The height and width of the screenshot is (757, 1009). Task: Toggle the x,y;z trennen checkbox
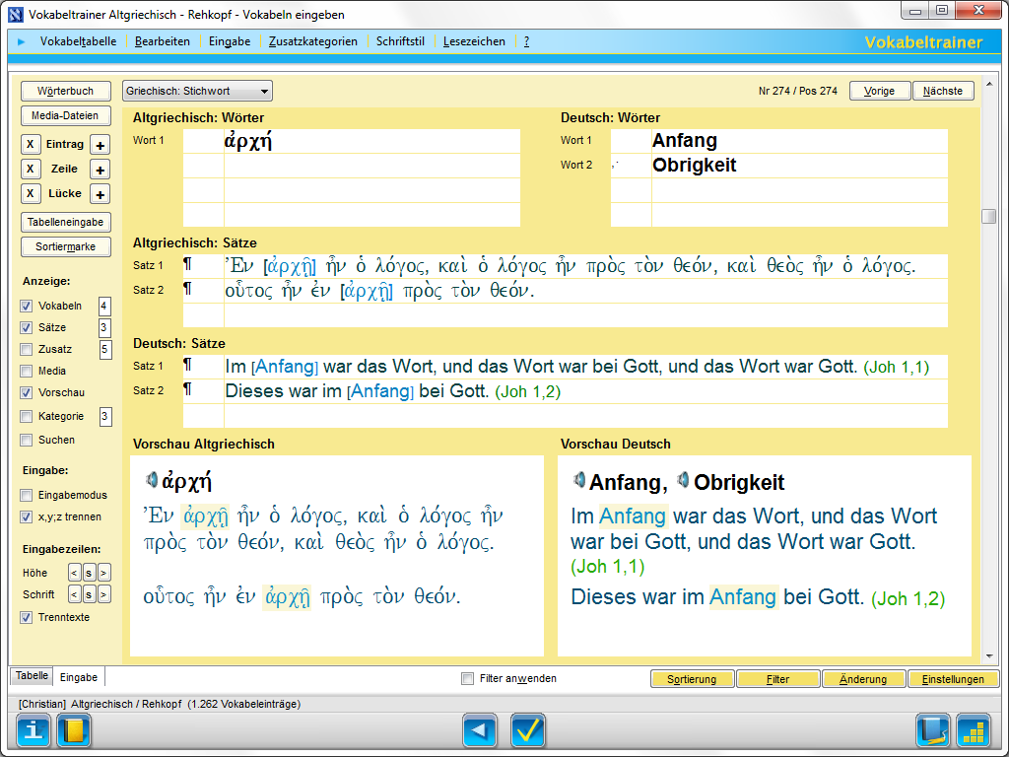27,516
